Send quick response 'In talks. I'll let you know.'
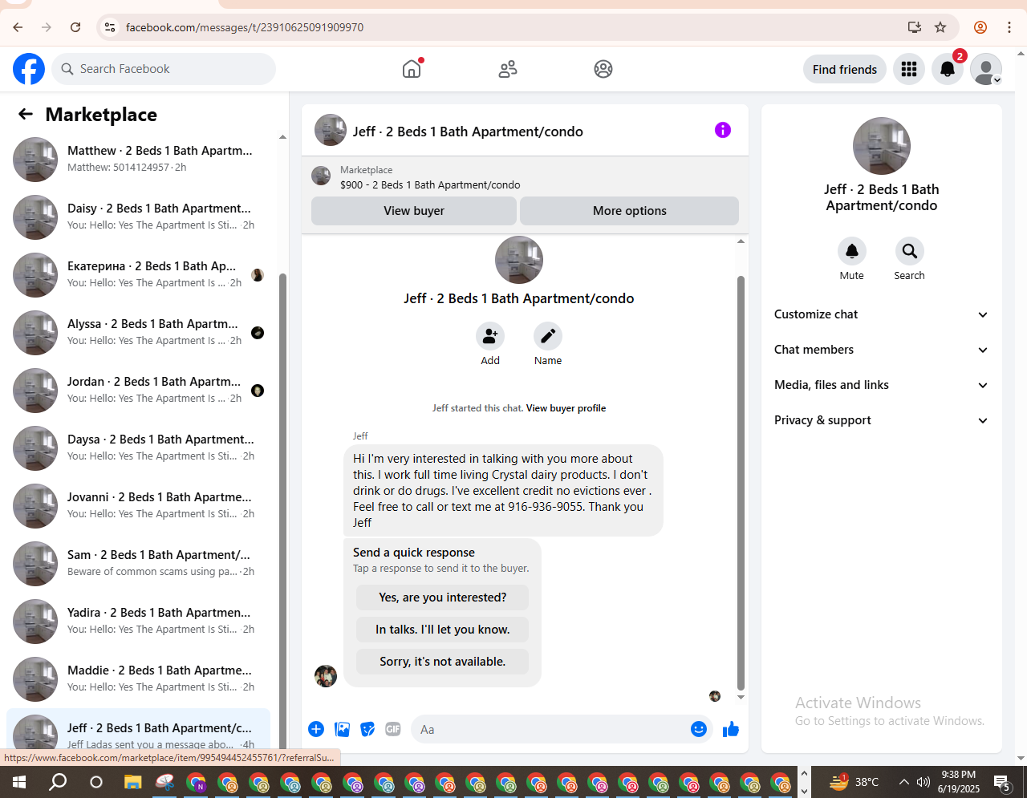The image size is (1027, 798). click(x=443, y=630)
